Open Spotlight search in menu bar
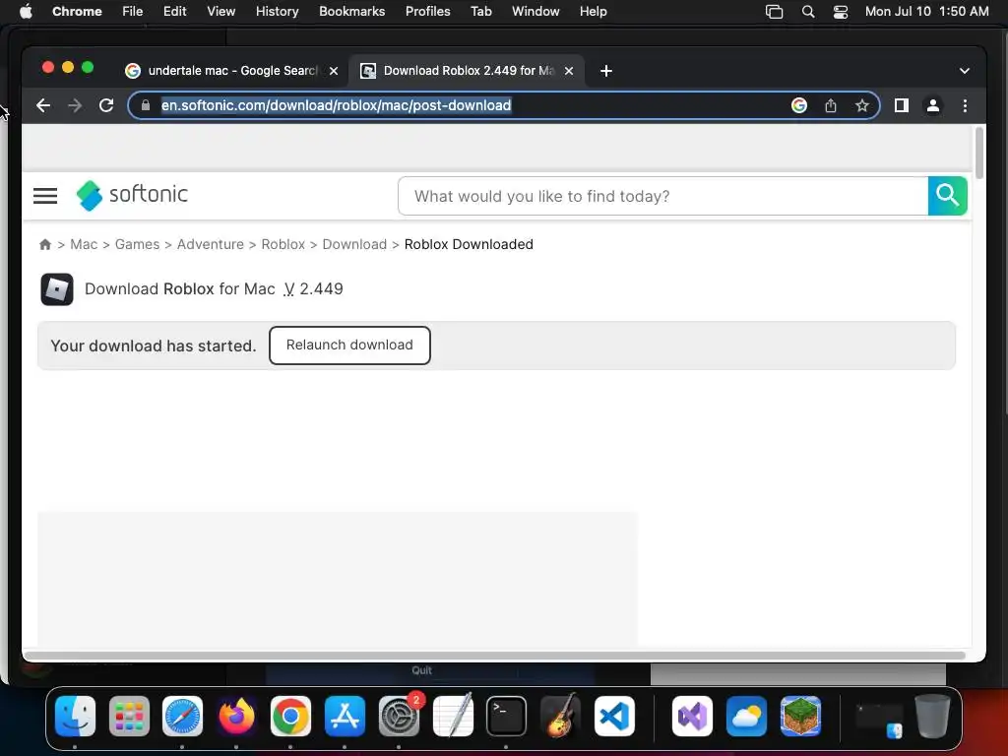 (x=808, y=12)
